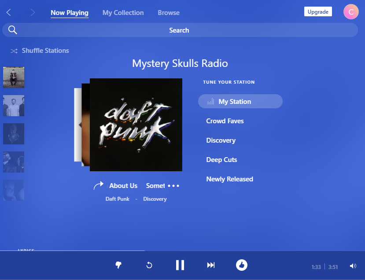Open the Browse tab
This screenshot has height=280, width=365.
pos(169,13)
